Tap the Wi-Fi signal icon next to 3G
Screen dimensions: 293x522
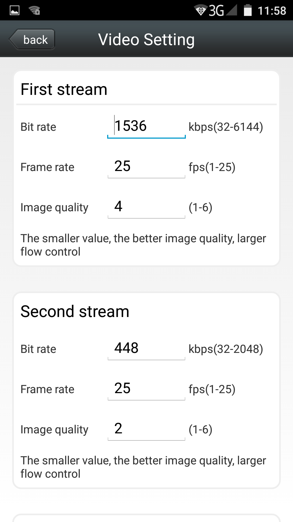[201, 11]
